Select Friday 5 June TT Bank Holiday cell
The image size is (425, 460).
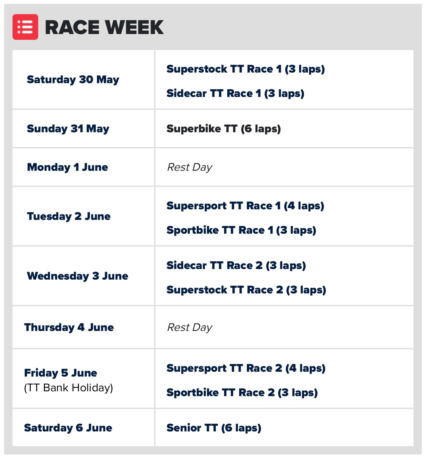pyautogui.click(x=83, y=379)
